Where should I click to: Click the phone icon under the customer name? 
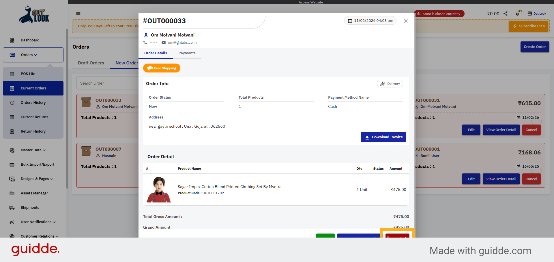point(145,43)
